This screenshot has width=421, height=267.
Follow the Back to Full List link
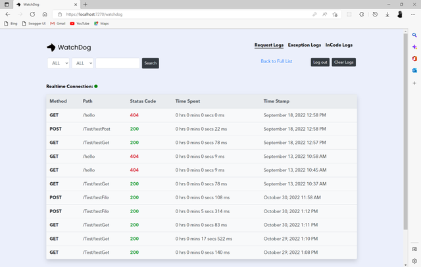coord(276,61)
